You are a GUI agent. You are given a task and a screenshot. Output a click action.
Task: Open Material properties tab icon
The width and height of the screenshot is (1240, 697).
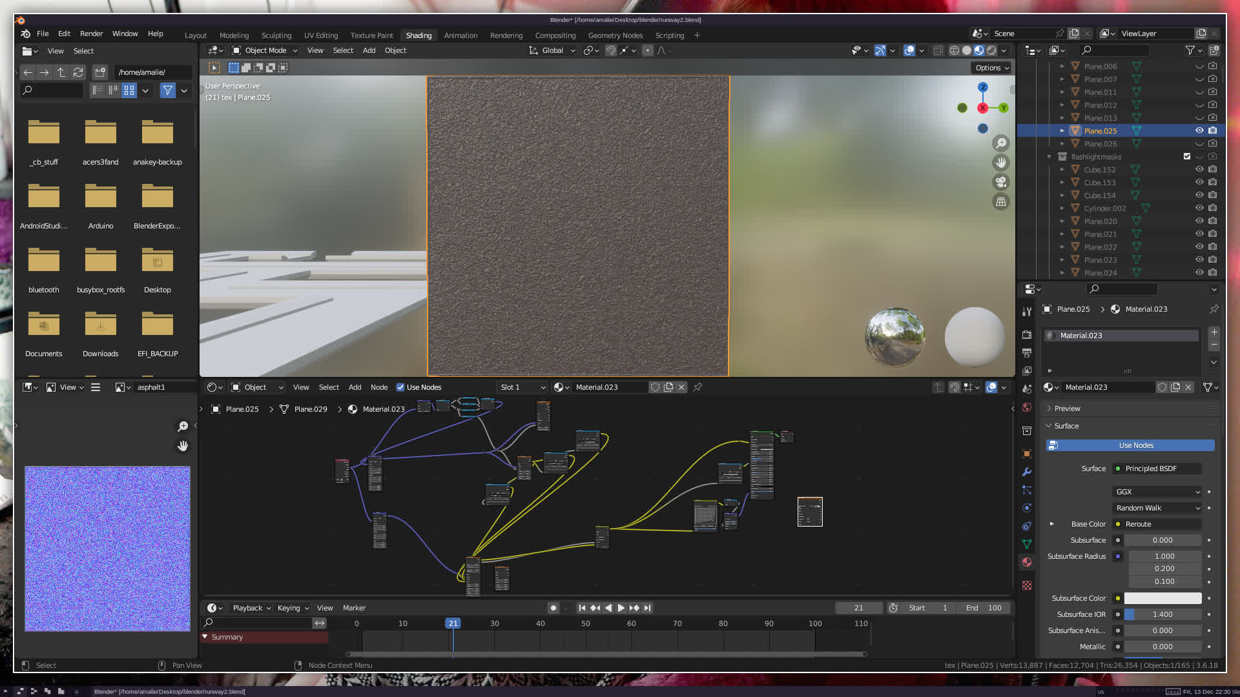tap(1027, 562)
